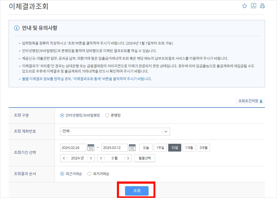Open the calendar icon next to 2024.03.12
Screen dimensions: 277x198
(x=132, y=147)
